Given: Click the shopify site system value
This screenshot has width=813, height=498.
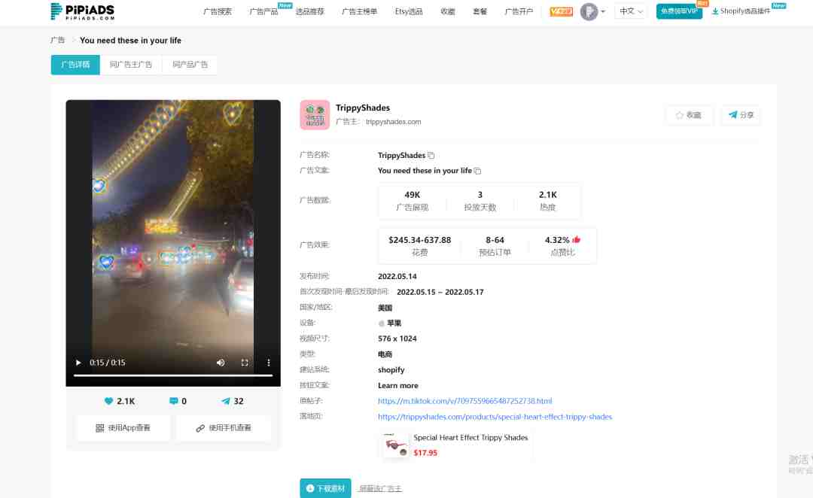Looking at the screenshot, I should coord(391,370).
